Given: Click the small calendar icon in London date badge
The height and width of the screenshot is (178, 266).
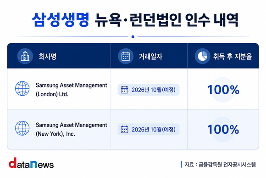Looking at the screenshot, I should coord(124,90).
